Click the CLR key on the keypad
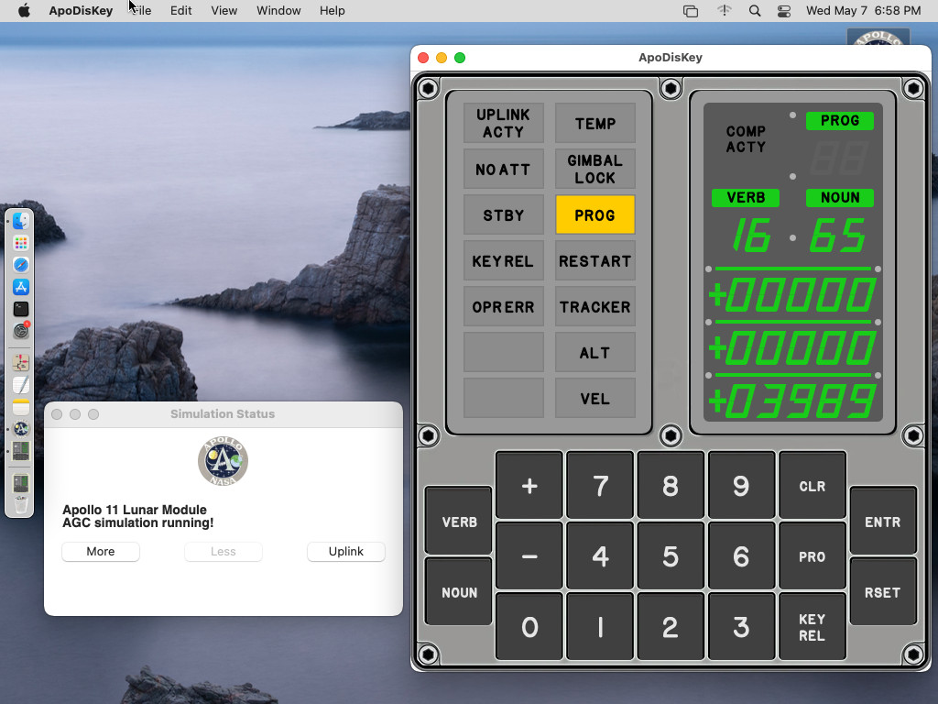Screen dimensions: 938x704 click(812, 486)
